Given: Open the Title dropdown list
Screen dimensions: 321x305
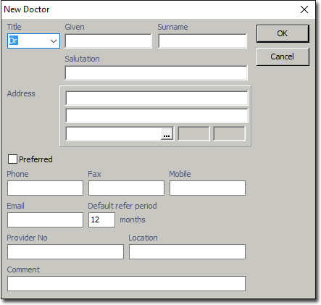Looking at the screenshot, I should coord(54,41).
